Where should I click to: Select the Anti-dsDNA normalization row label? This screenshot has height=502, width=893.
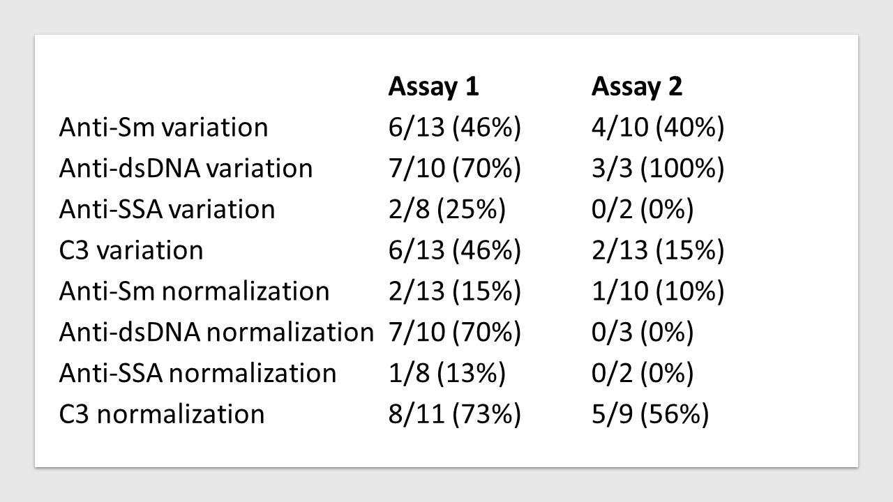click(216, 332)
